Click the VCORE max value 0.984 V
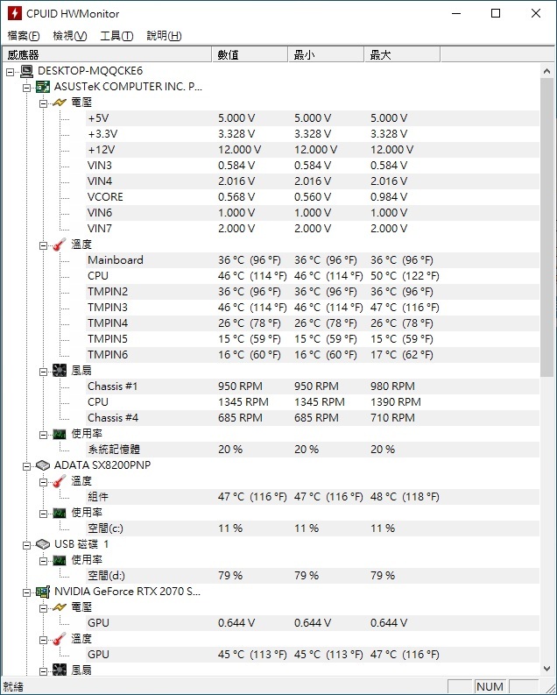 coord(388,197)
